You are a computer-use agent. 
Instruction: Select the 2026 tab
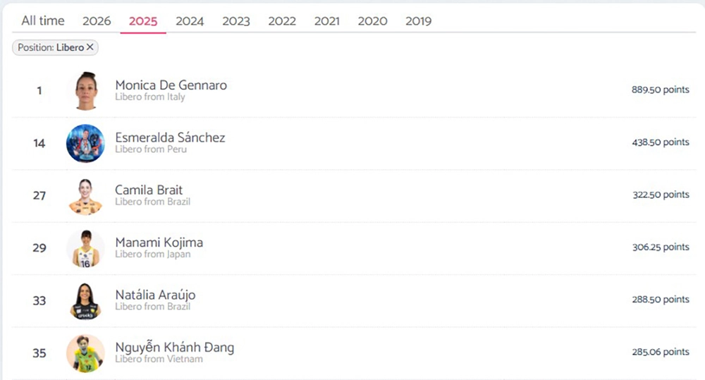tap(97, 21)
